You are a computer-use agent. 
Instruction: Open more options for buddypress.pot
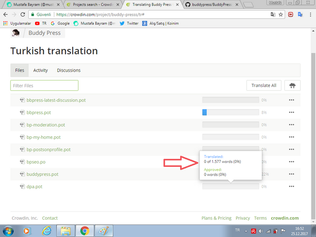[x=291, y=174]
